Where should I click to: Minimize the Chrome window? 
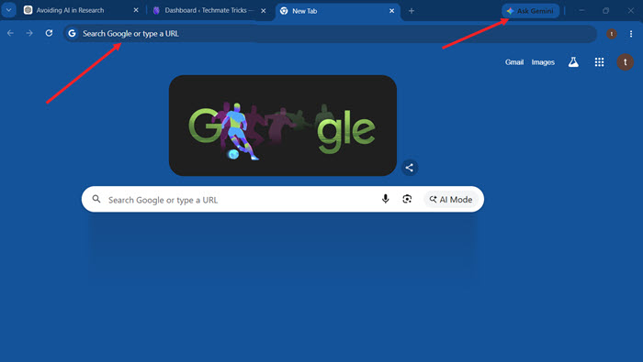click(x=581, y=11)
